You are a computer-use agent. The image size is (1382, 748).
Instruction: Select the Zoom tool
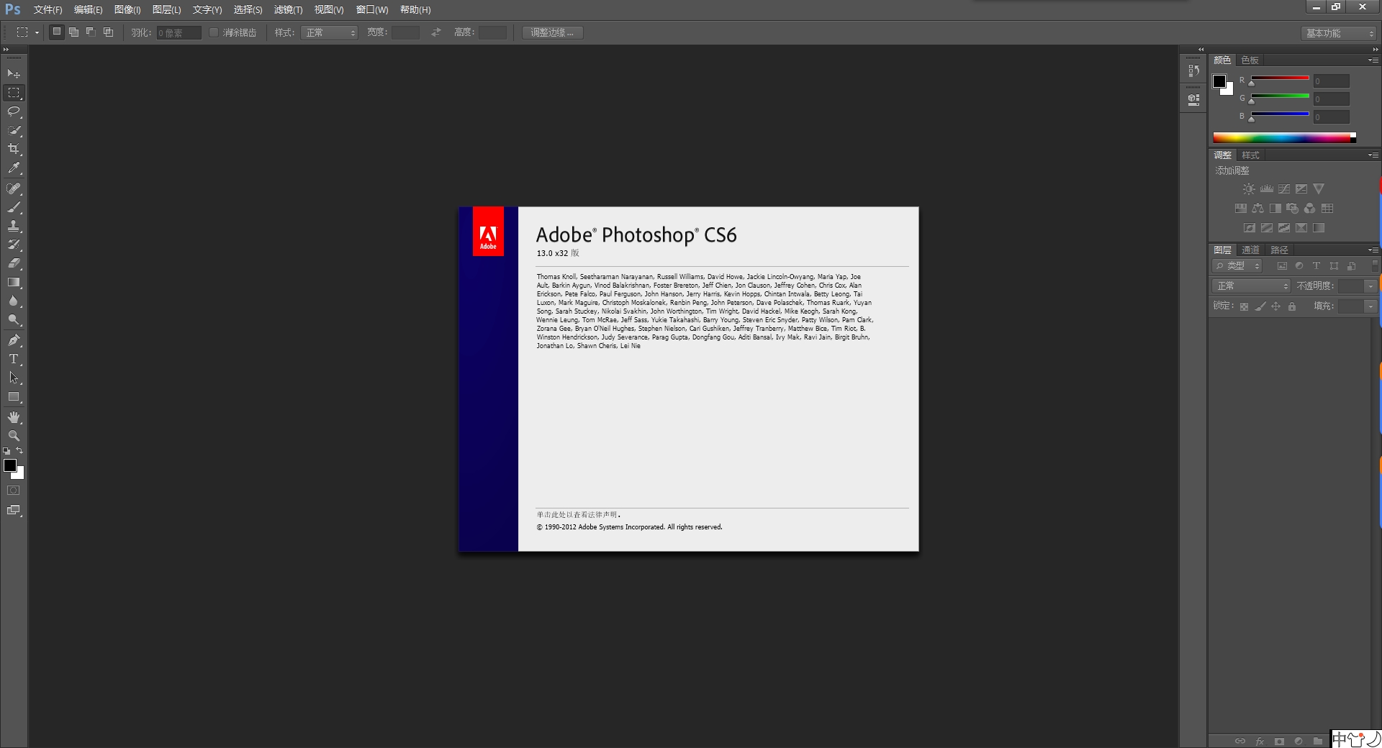pyautogui.click(x=13, y=435)
